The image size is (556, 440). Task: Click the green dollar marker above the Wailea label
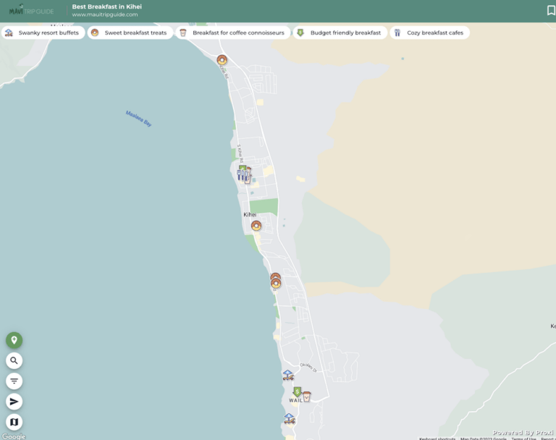tap(297, 392)
